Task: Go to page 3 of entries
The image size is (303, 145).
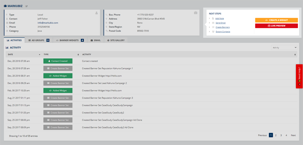Action: pyautogui.click(x=281, y=135)
